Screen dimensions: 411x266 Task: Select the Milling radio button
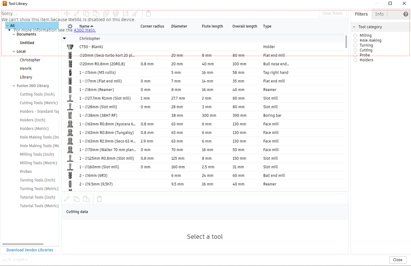tap(355, 35)
